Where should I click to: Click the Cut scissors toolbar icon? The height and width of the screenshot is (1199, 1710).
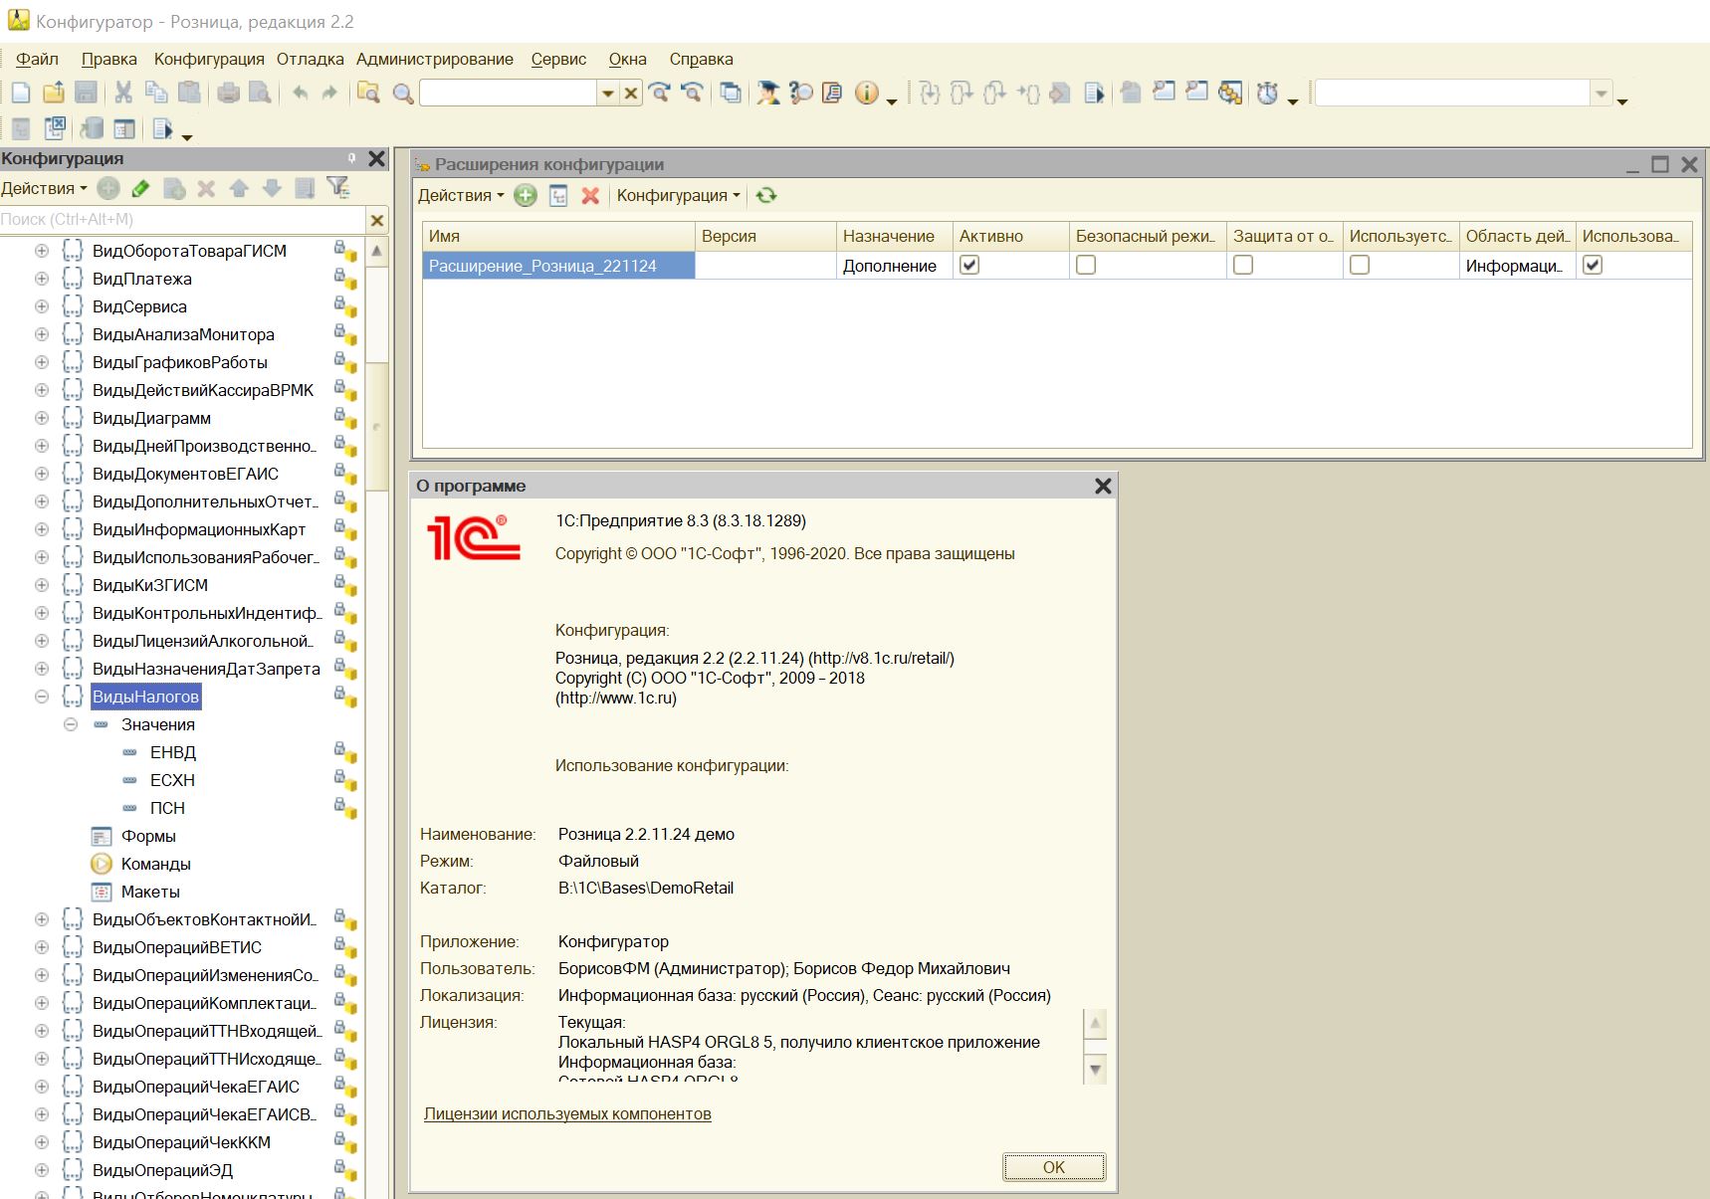click(x=123, y=94)
